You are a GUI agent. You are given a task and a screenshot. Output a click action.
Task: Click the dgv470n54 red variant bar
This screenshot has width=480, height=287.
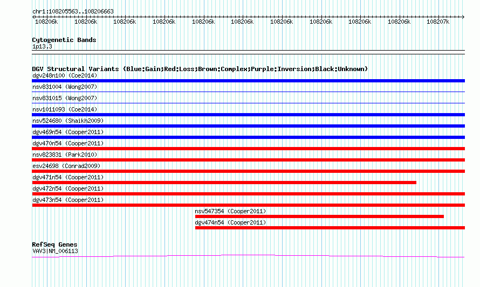(x=248, y=149)
